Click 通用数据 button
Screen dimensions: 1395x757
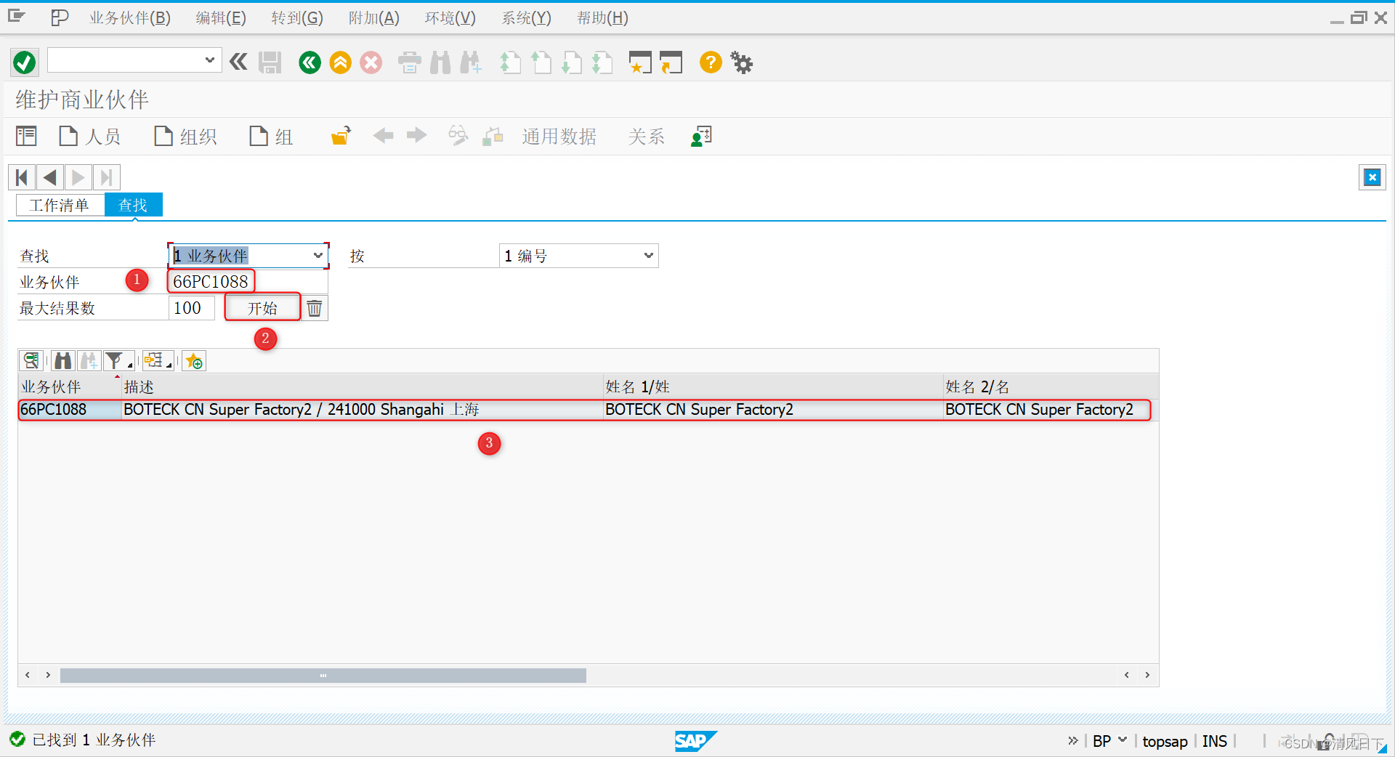(x=559, y=137)
